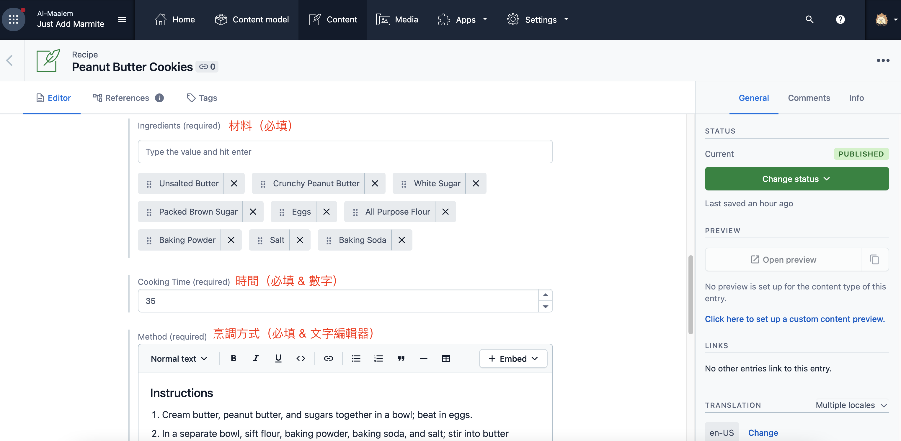Open the entry actions ellipsis menu
This screenshot has height=441, width=901.
click(x=883, y=60)
